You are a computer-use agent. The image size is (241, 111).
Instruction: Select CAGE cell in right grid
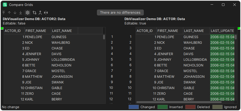(197, 94)
